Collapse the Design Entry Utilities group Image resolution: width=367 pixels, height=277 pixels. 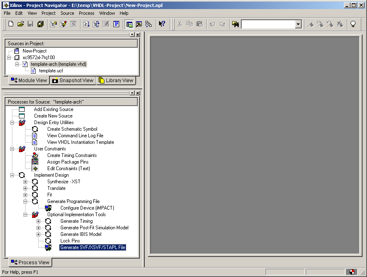12,122
